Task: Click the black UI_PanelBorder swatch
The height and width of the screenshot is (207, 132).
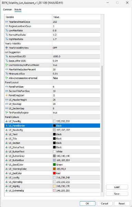Action: click(54, 126)
